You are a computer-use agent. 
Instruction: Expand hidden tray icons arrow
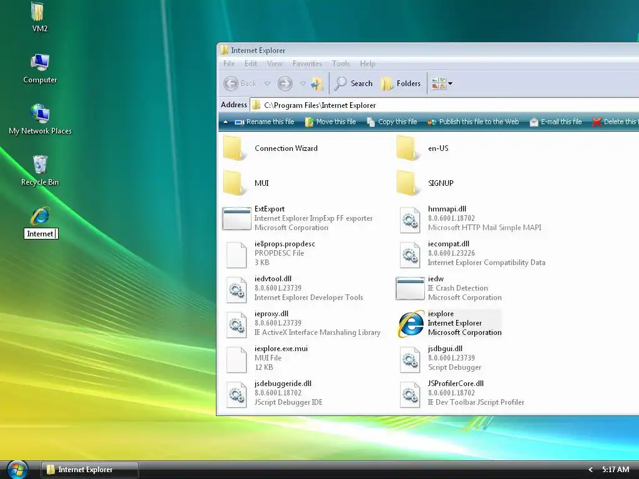click(x=590, y=470)
